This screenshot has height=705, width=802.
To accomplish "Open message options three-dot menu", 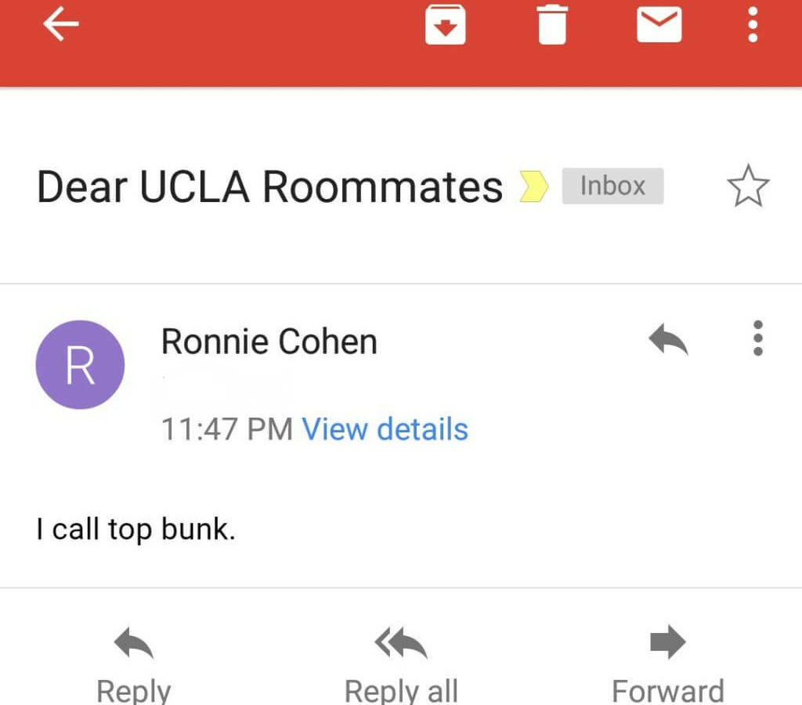I will [758, 338].
